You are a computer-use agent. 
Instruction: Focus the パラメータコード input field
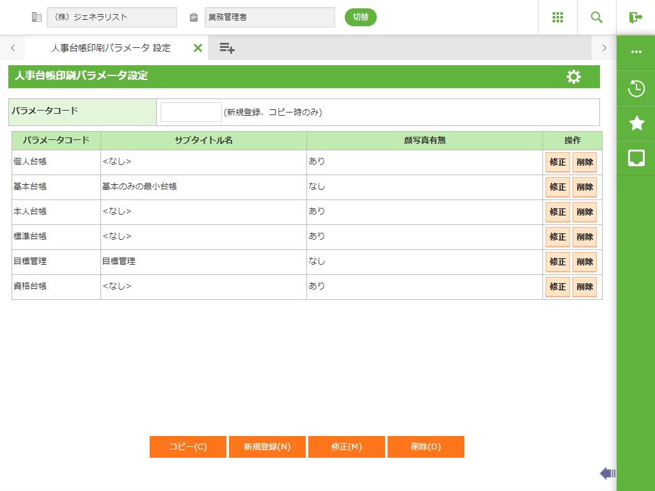coord(191,112)
